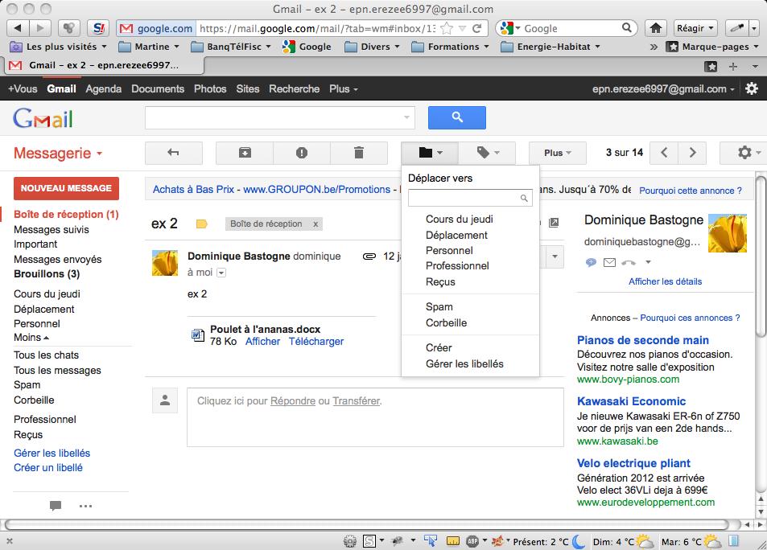Click the yellow importance marker
The height and width of the screenshot is (550, 767).
tap(201, 224)
